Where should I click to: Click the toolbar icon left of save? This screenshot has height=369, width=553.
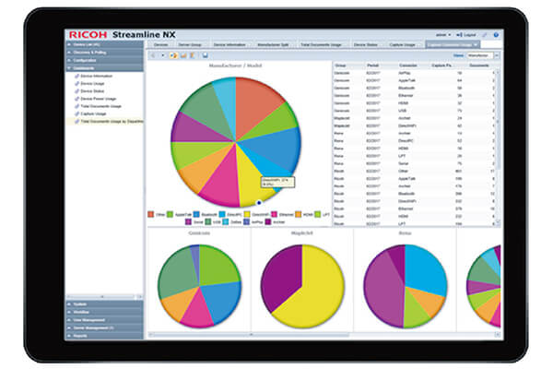(193, 55)
